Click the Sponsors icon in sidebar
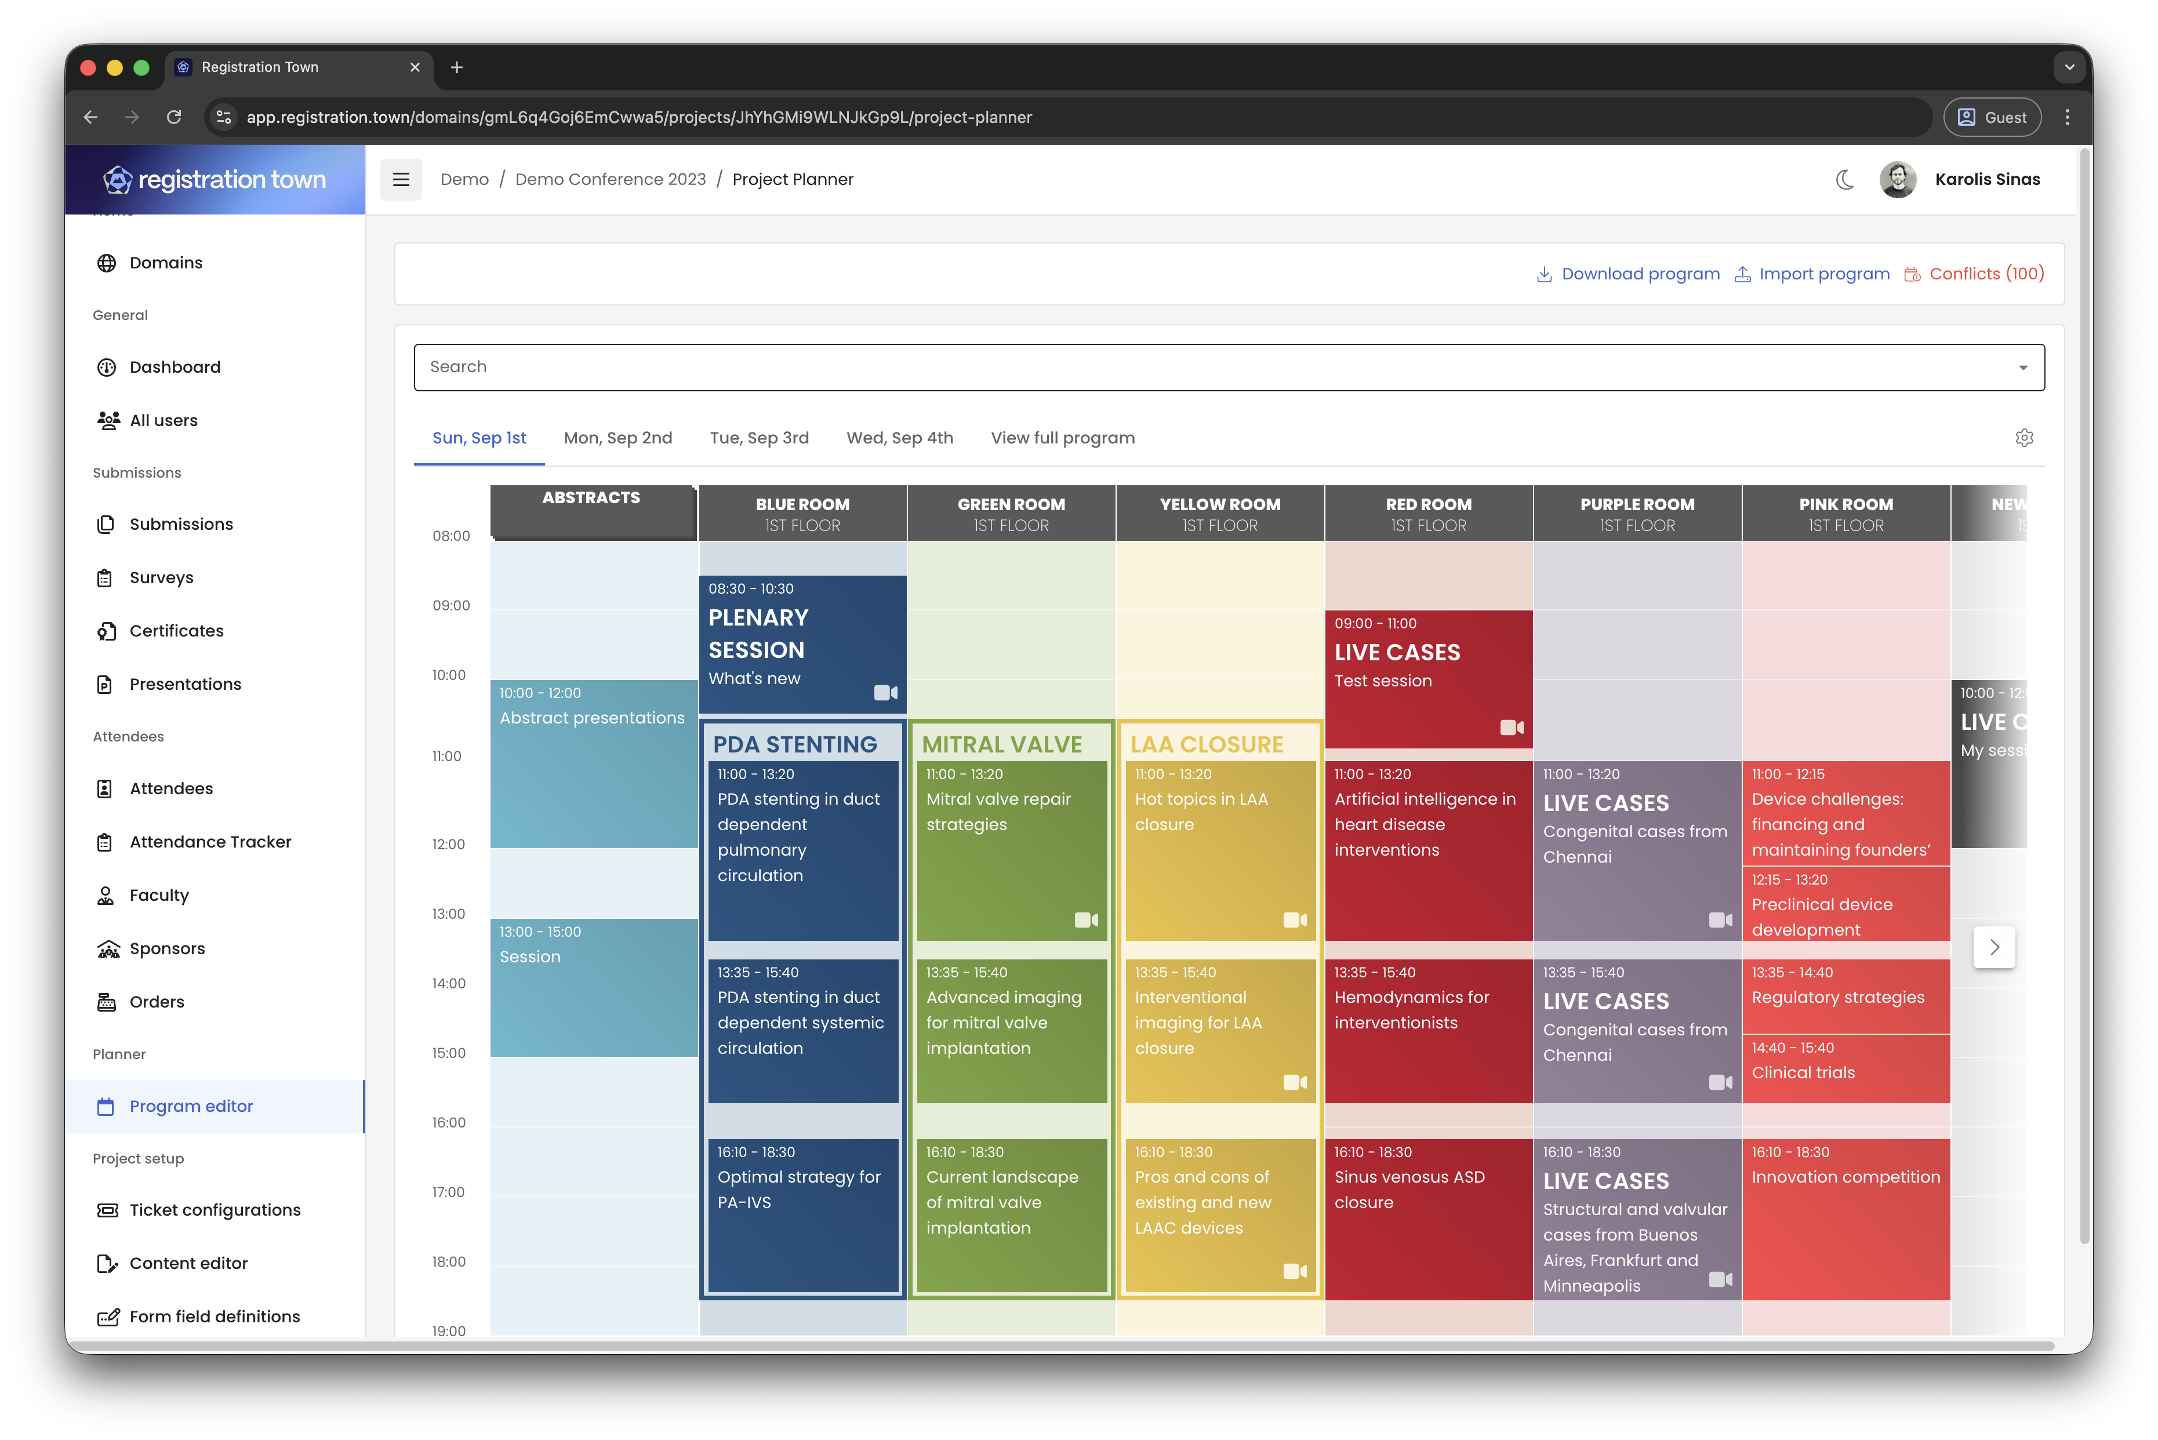This screenshot has width=2158, height=1440. [x=108, y=948]
